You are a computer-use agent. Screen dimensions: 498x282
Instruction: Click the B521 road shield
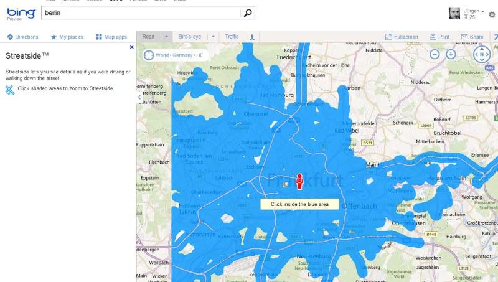(x=367, y=143)
